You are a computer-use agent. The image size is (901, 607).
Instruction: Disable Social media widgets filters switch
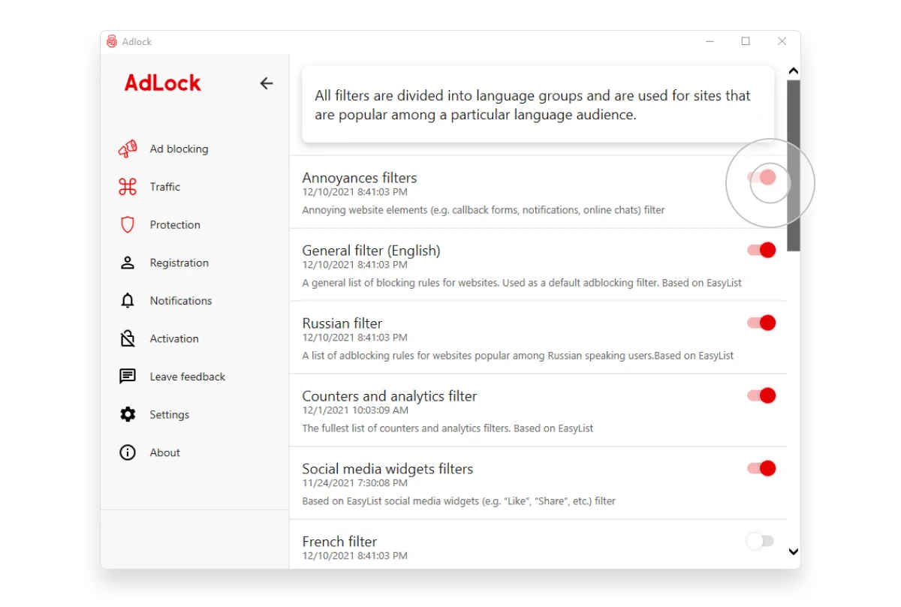coord(761,468)
